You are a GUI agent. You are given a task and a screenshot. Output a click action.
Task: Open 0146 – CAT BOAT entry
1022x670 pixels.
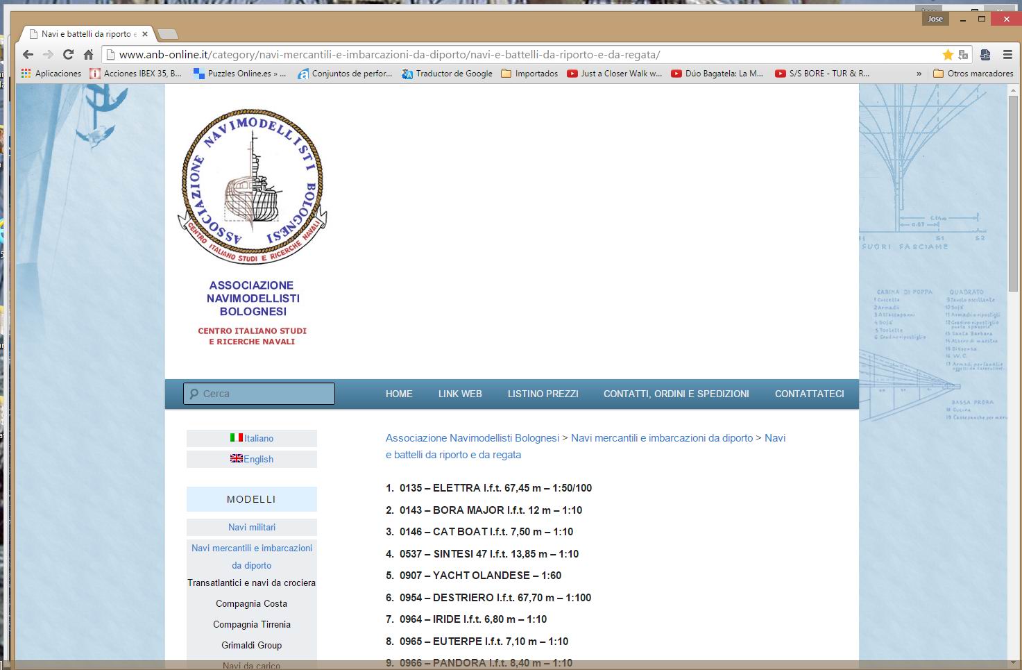pos(486,532)
